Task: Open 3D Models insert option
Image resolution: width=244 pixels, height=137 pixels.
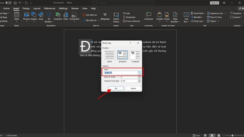Action: (49, 17)
